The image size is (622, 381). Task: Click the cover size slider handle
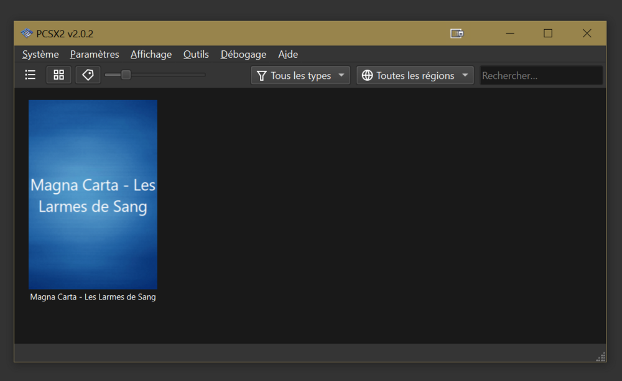coord(126,75)
